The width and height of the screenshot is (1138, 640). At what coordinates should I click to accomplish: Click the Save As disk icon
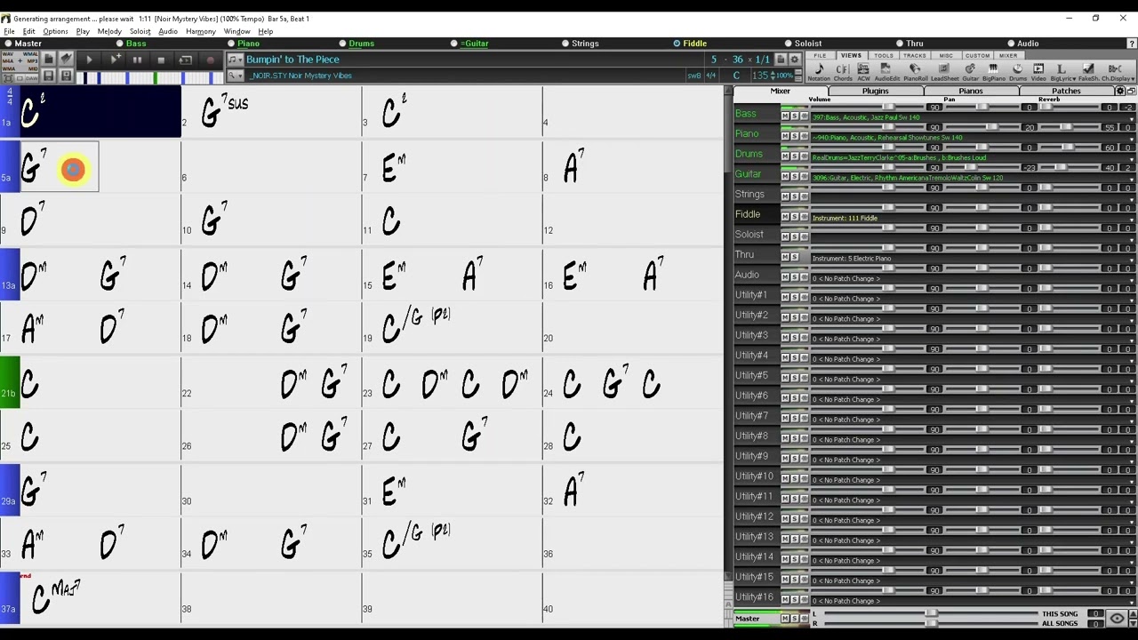(x=66, y=76)
